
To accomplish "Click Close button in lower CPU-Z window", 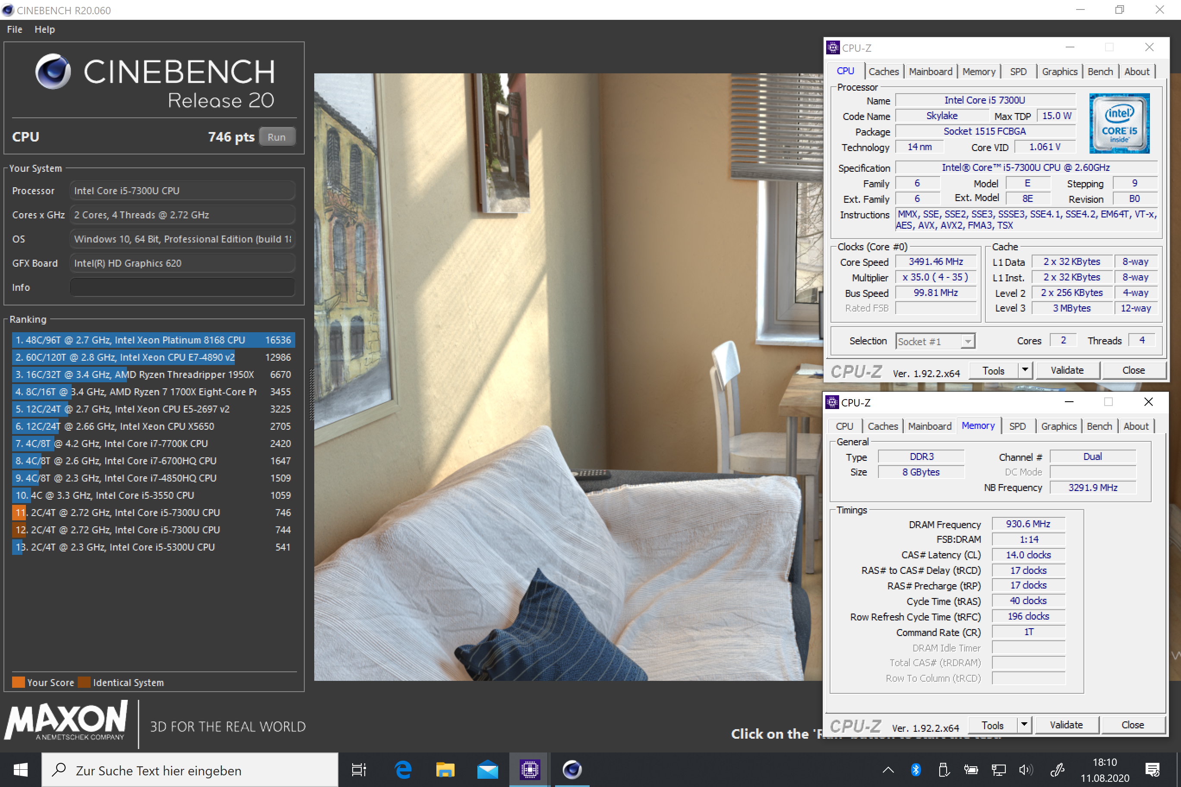I will tap(1132, 725).
